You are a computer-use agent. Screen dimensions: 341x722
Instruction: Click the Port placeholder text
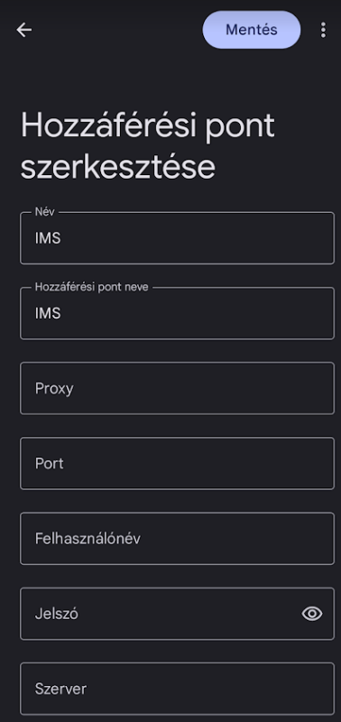50,464
